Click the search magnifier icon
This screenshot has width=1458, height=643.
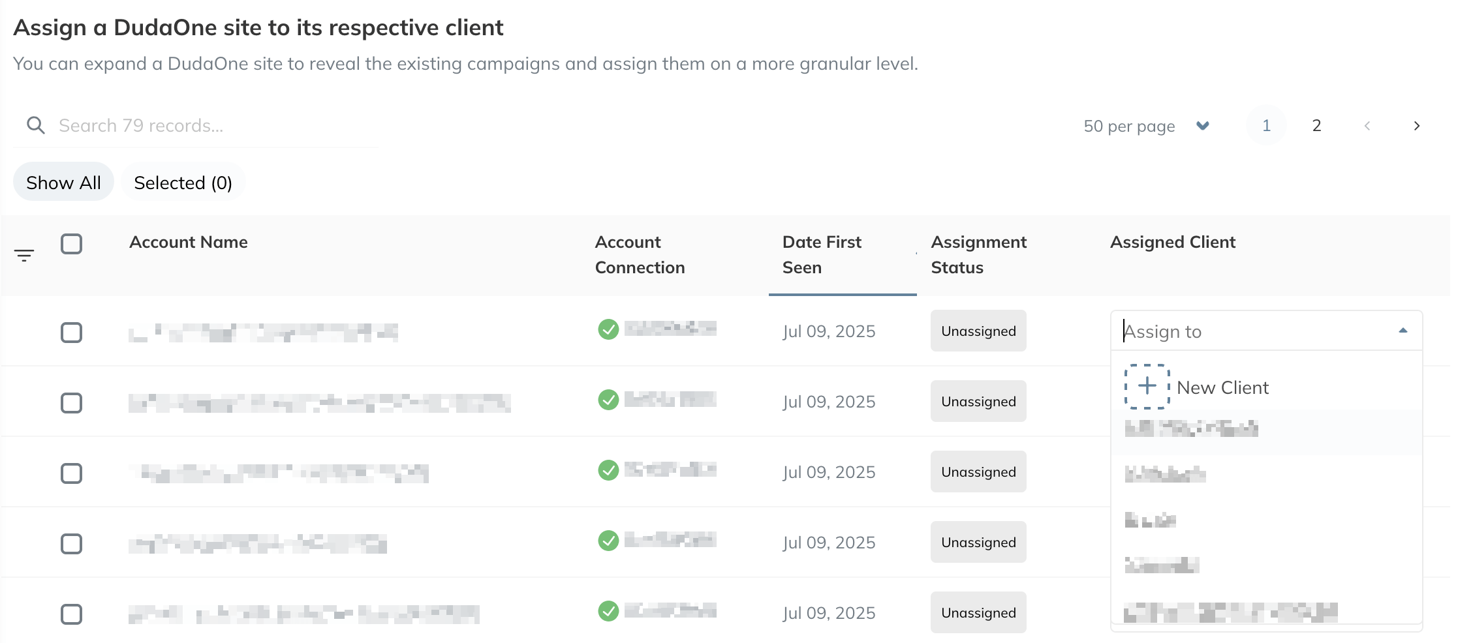pyautogui.click(x=36, y=125)
